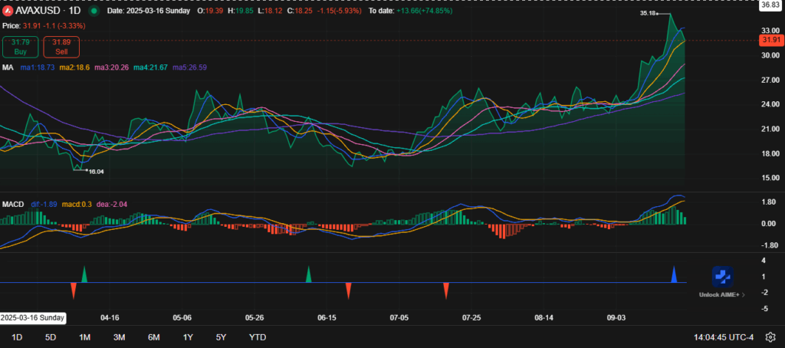Click the AVAX logo icon
Screen dimensions: 785x348
pyautogui.click(x=8, y=11)
